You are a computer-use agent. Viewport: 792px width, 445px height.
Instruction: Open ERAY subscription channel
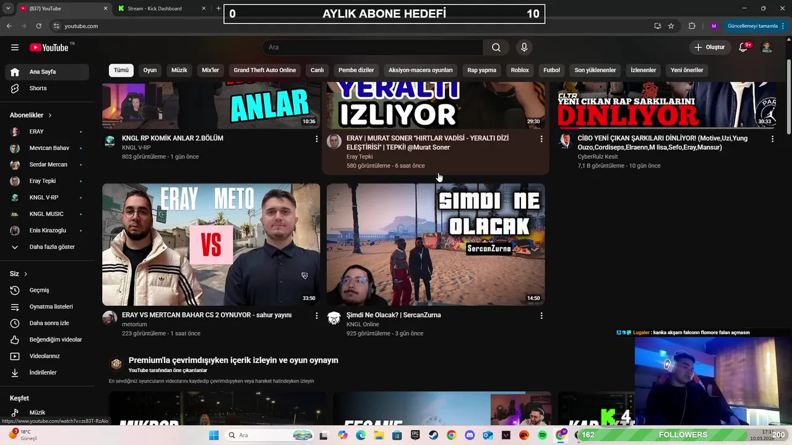[47, 132]
